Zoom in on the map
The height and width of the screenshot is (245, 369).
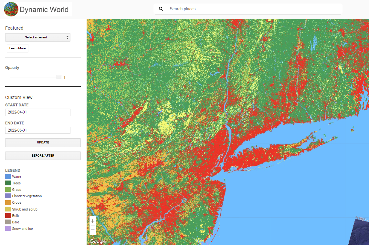pyautogui.click(x=93, y=221)
